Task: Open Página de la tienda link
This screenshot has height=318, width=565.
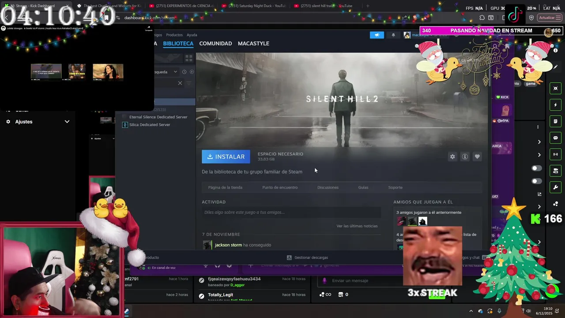Action: coord(225,187)
